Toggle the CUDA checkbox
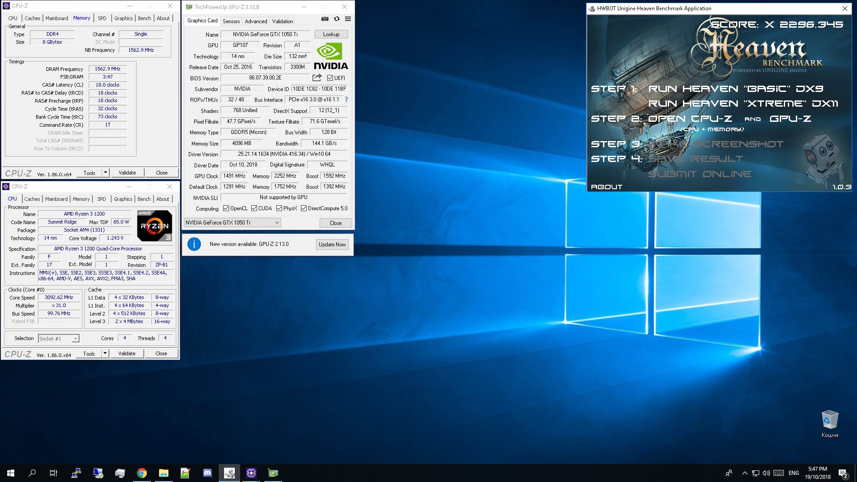Viewport: 857px width, 482px height. pyautogui.click(x=254, y=208)
